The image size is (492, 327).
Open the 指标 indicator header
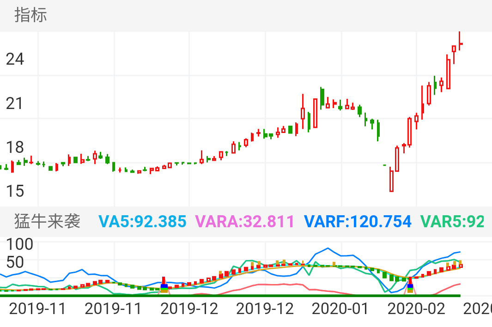pos(31,15)
